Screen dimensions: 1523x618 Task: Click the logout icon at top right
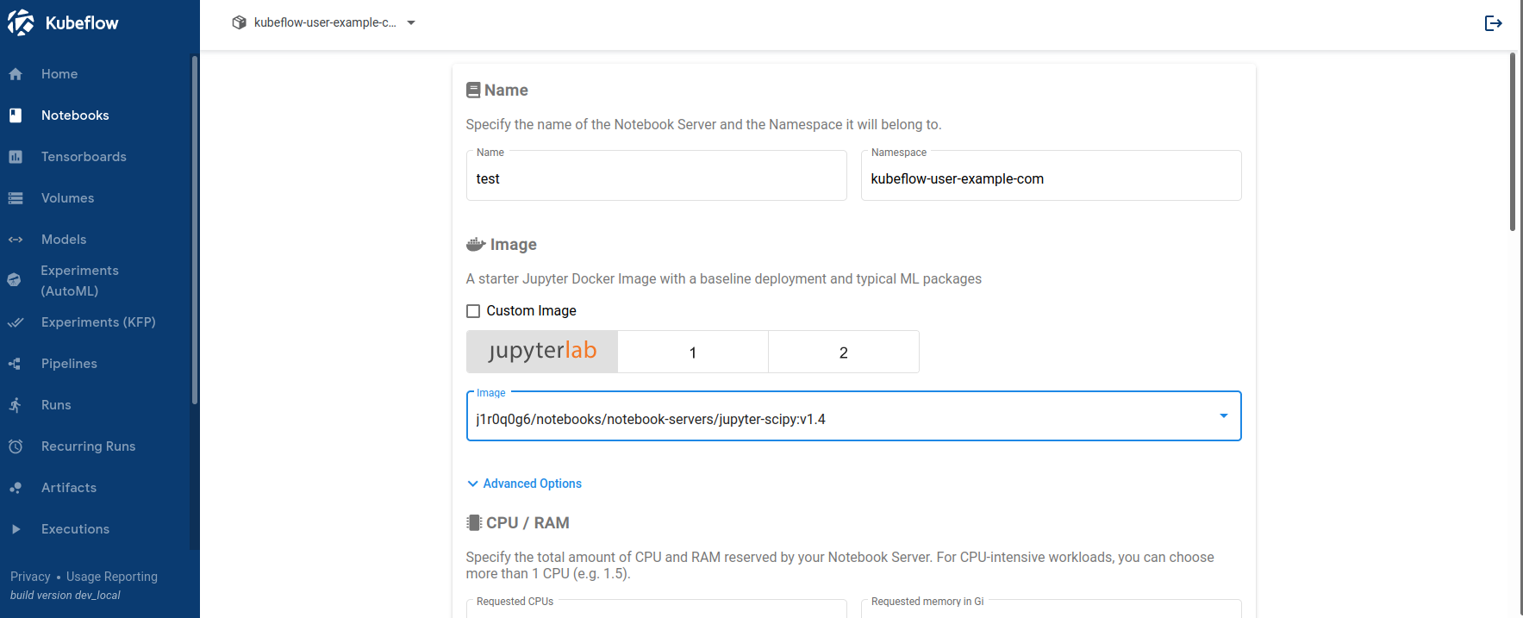coord(1494,23)
